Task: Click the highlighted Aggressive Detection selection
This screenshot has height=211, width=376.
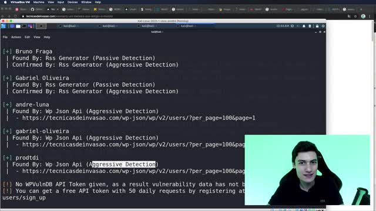Action: [x=124, y=164]
